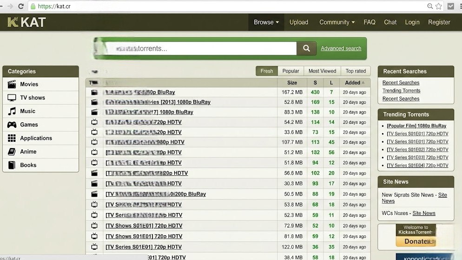Switch to the Popular tab
The image size is (462, 260).
[290, 71]
